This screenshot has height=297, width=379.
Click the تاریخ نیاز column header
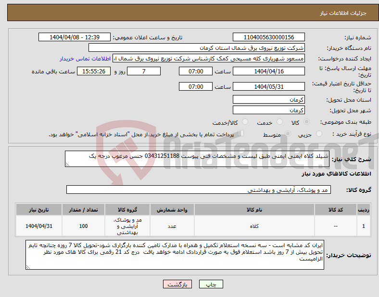(39, 210)
